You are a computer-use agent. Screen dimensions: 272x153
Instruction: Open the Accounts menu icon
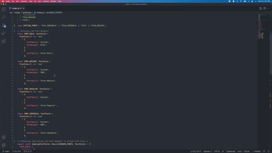pos(4,137)
